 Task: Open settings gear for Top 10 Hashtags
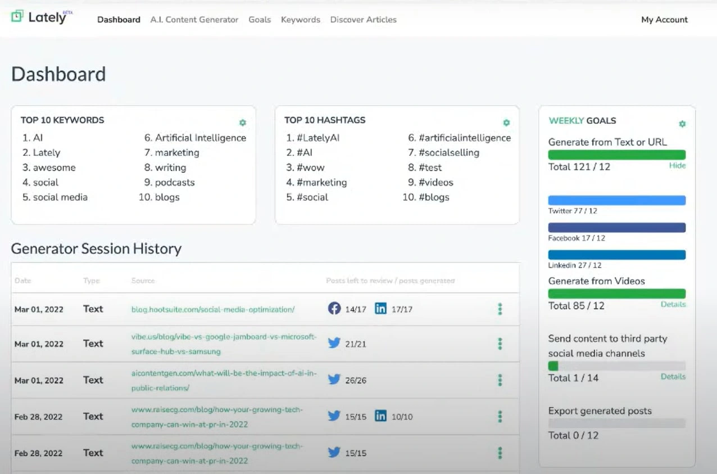(506, 123)
